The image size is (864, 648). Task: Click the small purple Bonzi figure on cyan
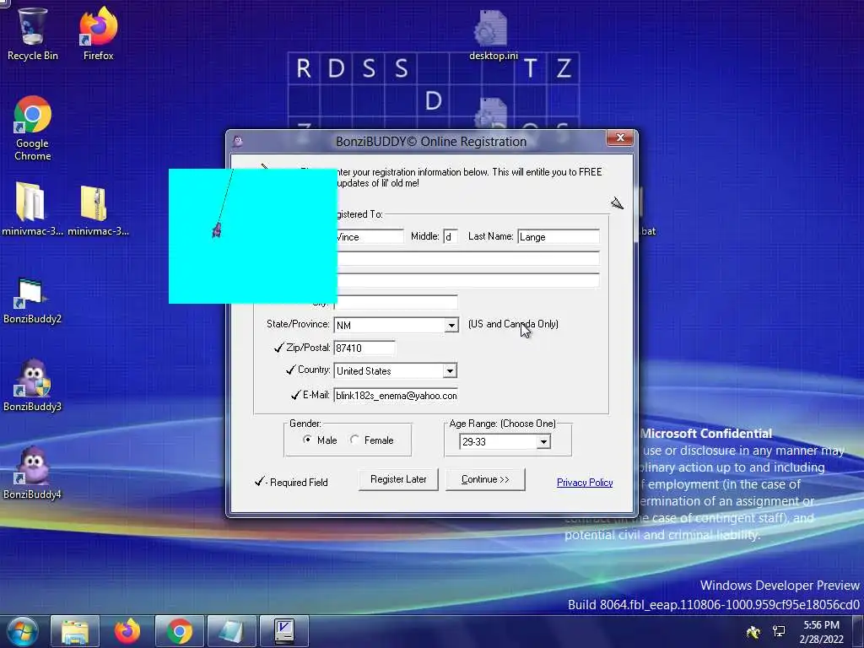pos(217,230)
